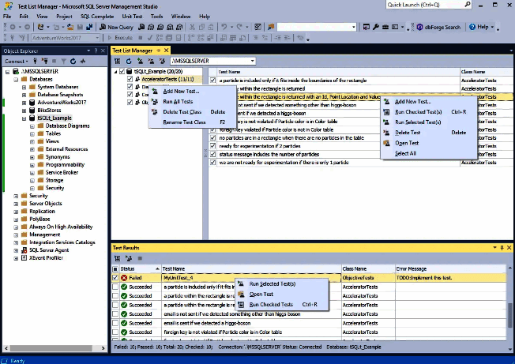Open the MSSQLSERVER connection dropdown
Screen dimensions: 515x364
click(x=252, y=61)
